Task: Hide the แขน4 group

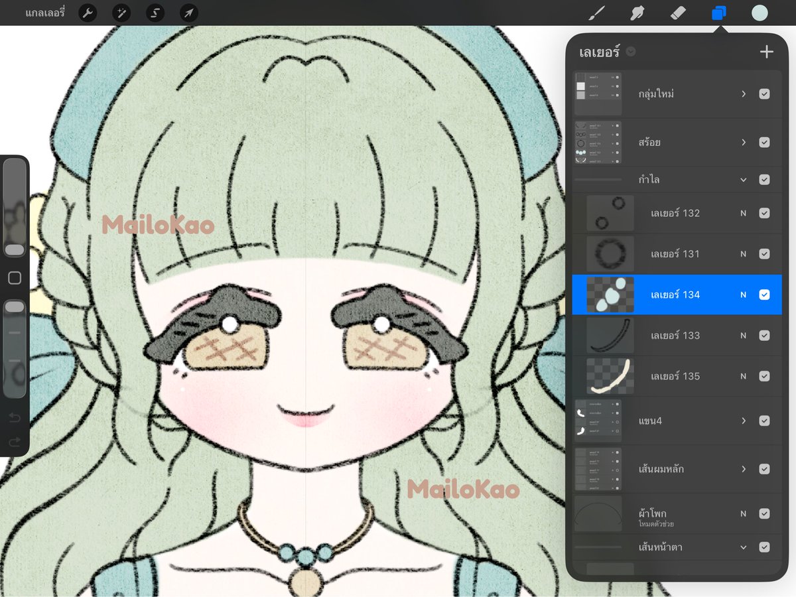Action: 764,421
